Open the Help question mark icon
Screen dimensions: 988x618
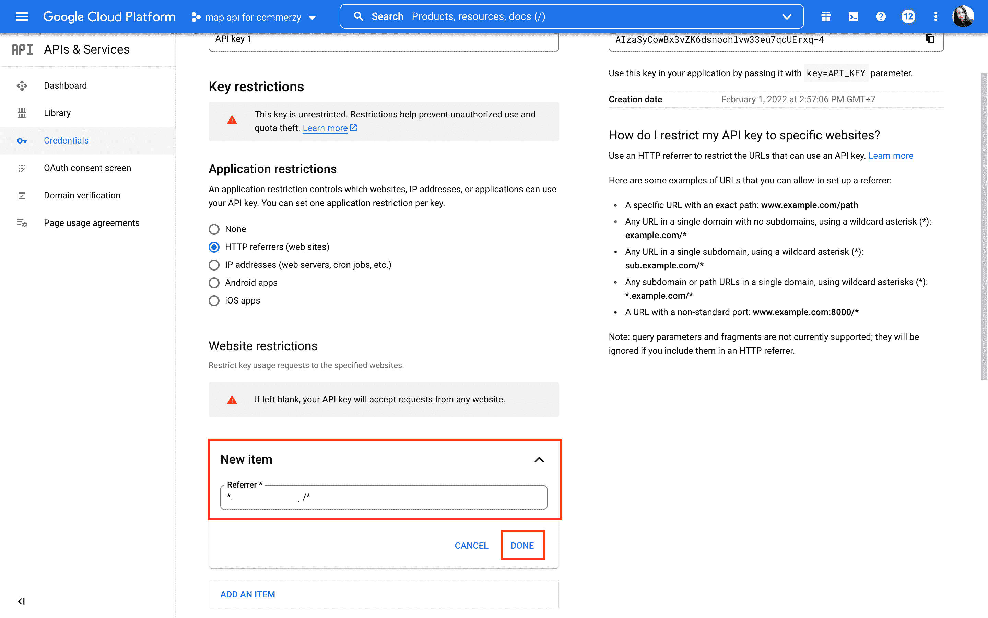[x=881, y=17]
